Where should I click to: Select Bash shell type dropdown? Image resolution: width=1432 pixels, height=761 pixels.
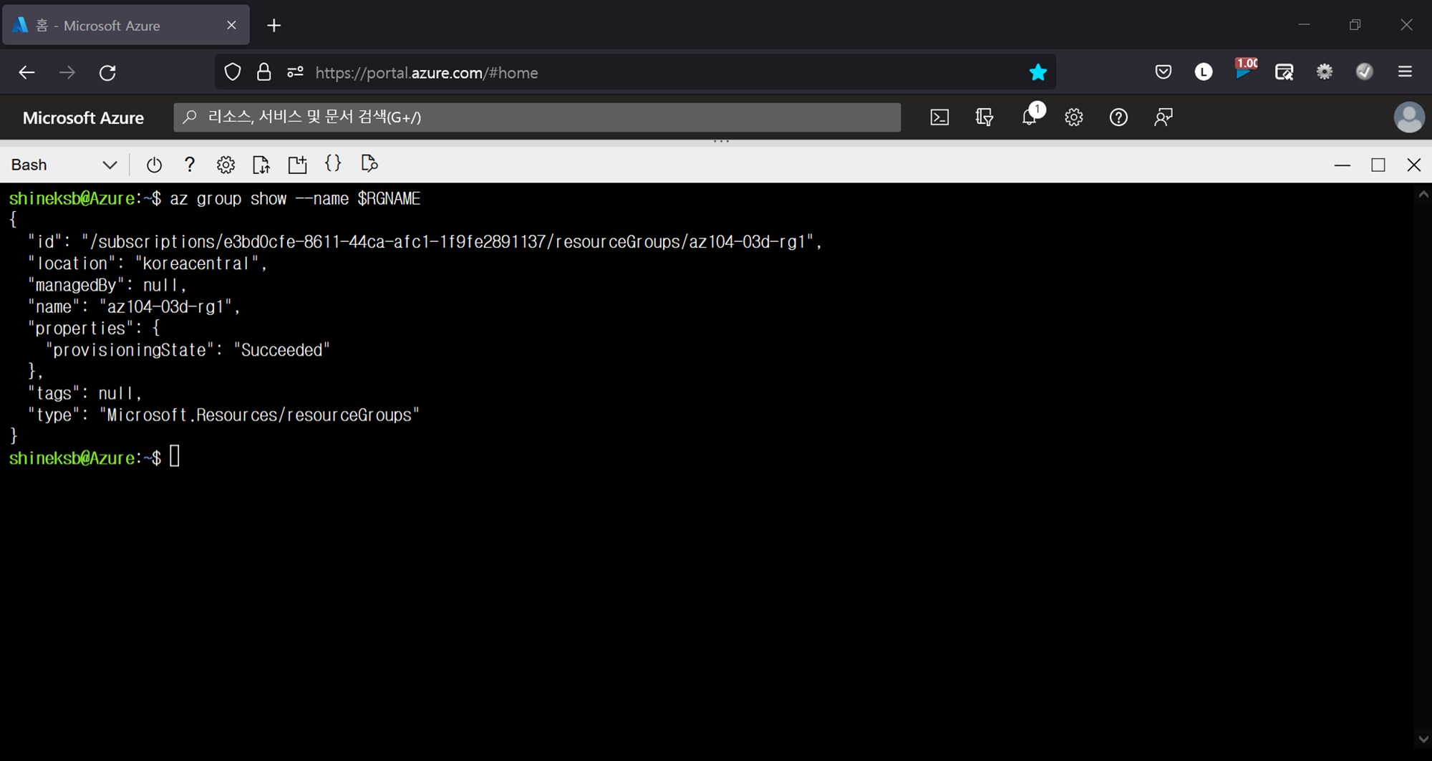pos(64,165)
